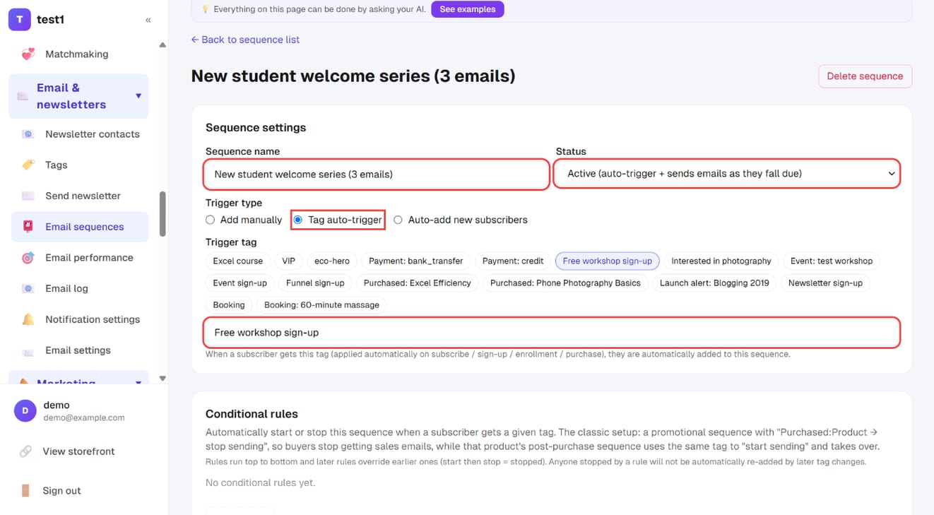Click the Delete sequence button
934x515 pixels.
pos(865,76)
